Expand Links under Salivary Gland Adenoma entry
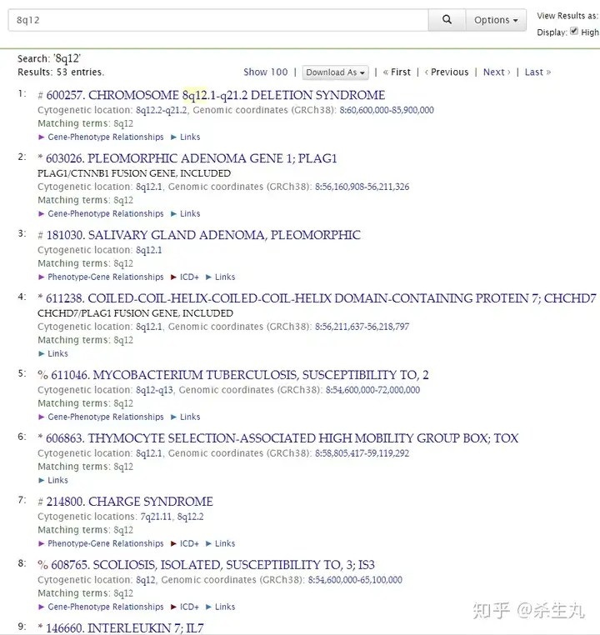This screenshot has width=600, height=635. point(220,277)
